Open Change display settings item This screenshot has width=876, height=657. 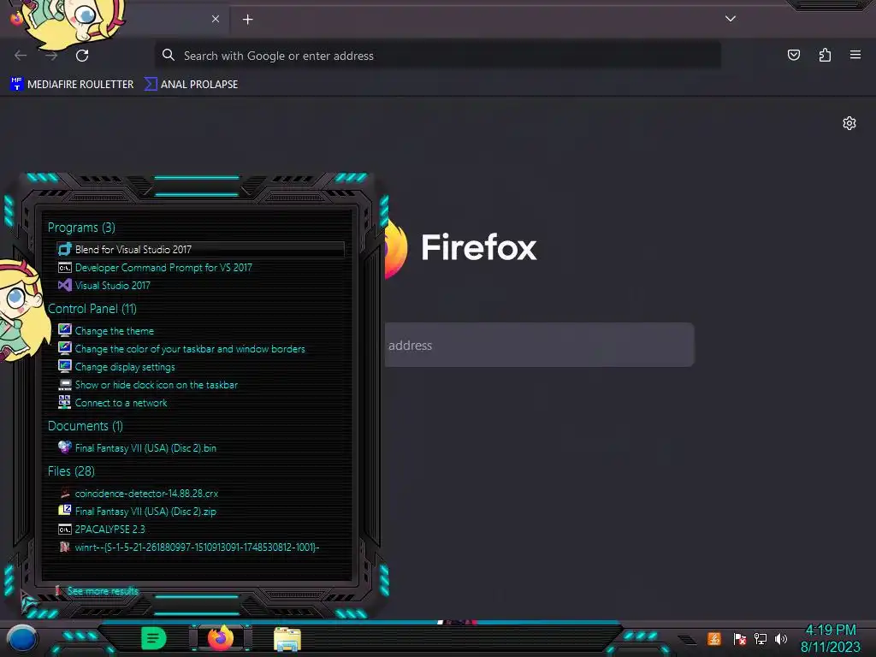coord(125,367)
